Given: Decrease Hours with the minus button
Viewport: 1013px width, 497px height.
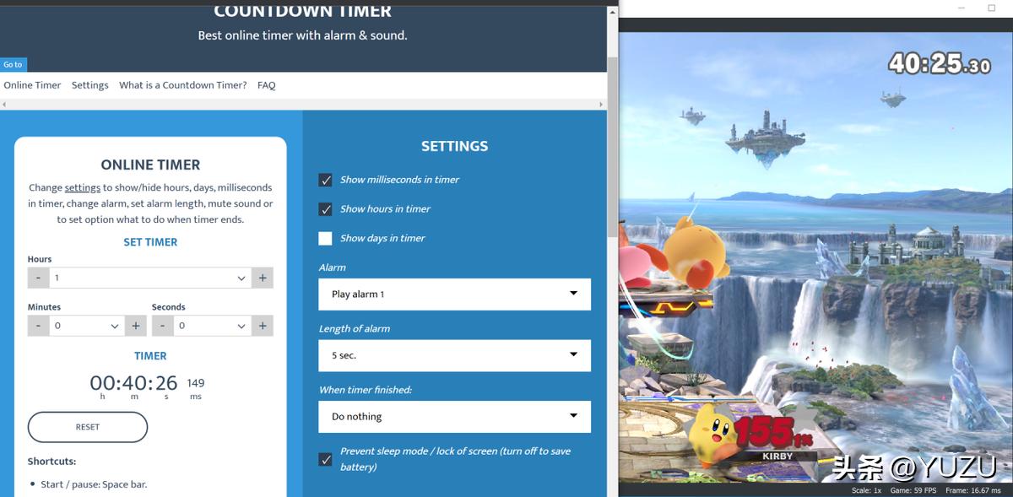Looking at the screenshot, I should click(38, 278).
